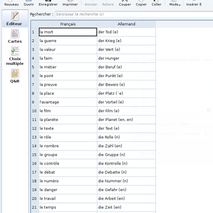Image resolution: width=213 pixels, height=213 pixels.
Task: Switch to Cartes flashcard mode
Action: (x=15, y=37)
